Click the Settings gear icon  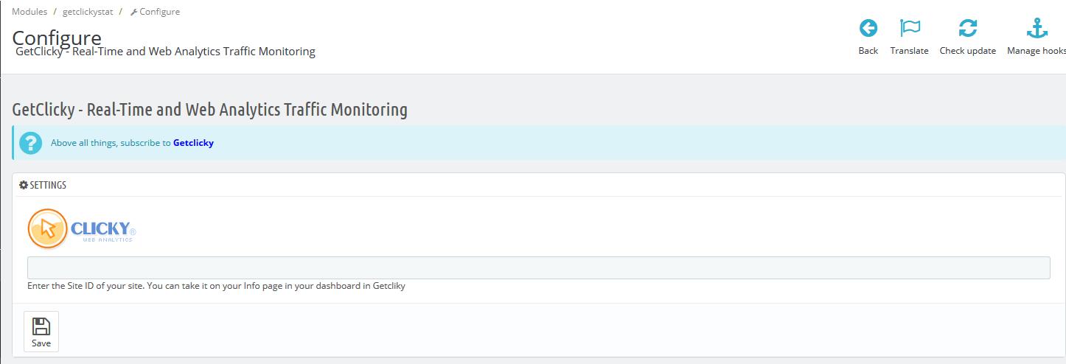coord(24,185)
